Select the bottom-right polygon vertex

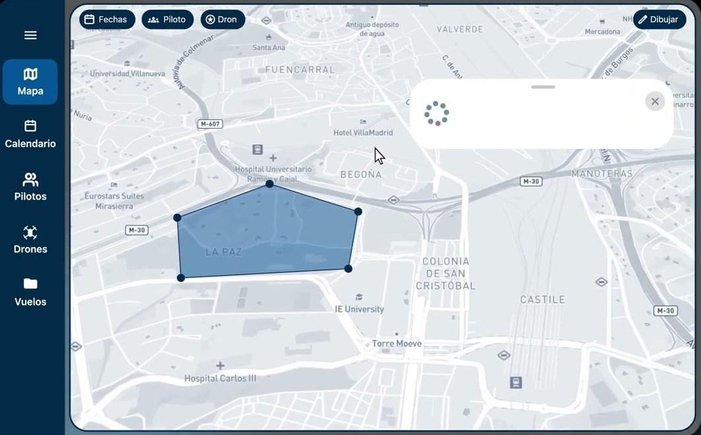click(349, 268)
